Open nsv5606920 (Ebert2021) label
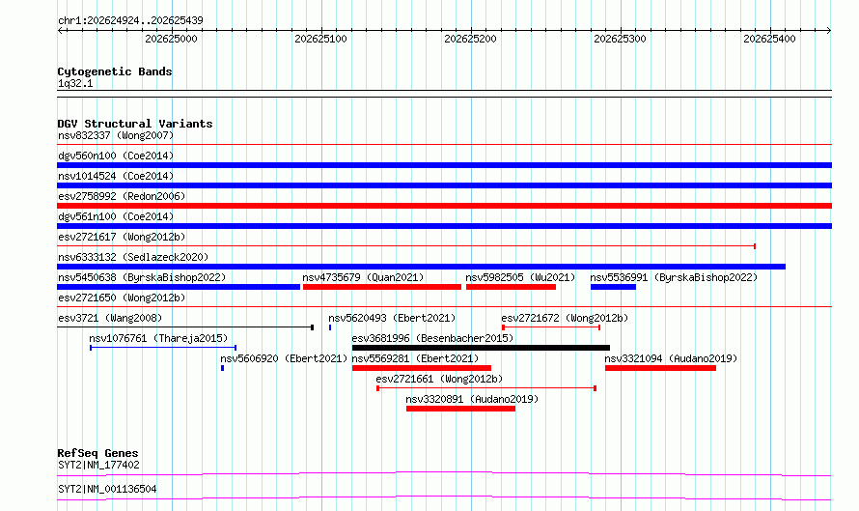The image size is (859, 511). tap(284, 358)
